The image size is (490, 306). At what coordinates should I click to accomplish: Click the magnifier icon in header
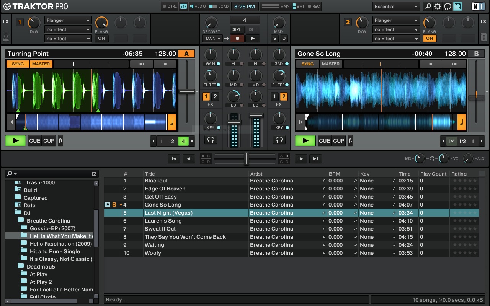[x=428, y=7]
